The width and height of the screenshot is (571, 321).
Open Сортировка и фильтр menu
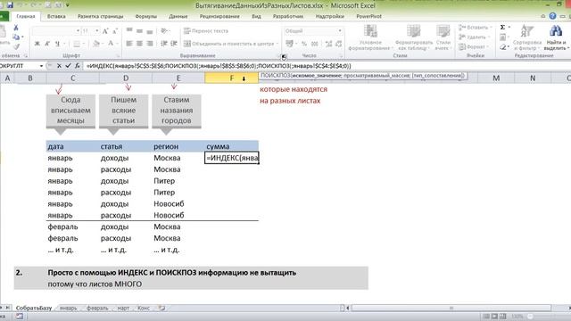click(526, 37)
